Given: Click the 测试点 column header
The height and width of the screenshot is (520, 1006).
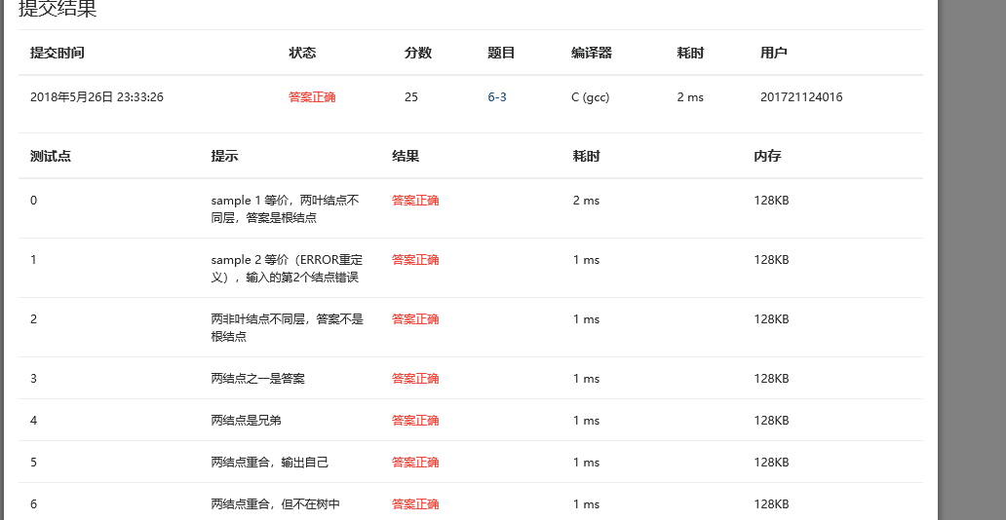Looking at the screenshot, I should [51, 156].
